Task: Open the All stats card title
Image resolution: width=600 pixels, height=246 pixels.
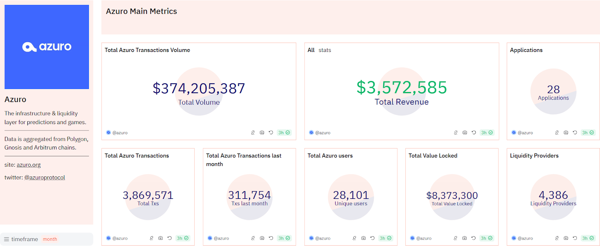Action: point(319,50)
